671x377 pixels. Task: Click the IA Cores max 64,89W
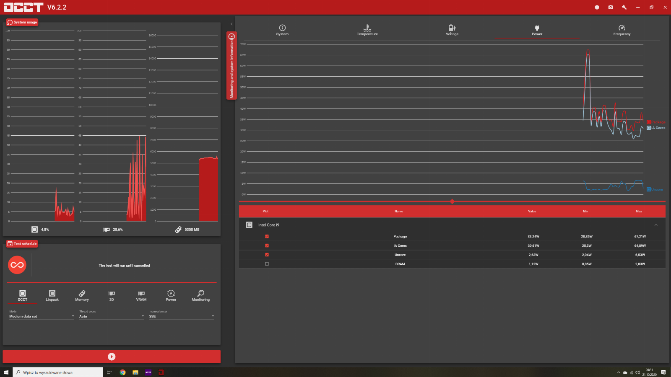pos(640,245)
